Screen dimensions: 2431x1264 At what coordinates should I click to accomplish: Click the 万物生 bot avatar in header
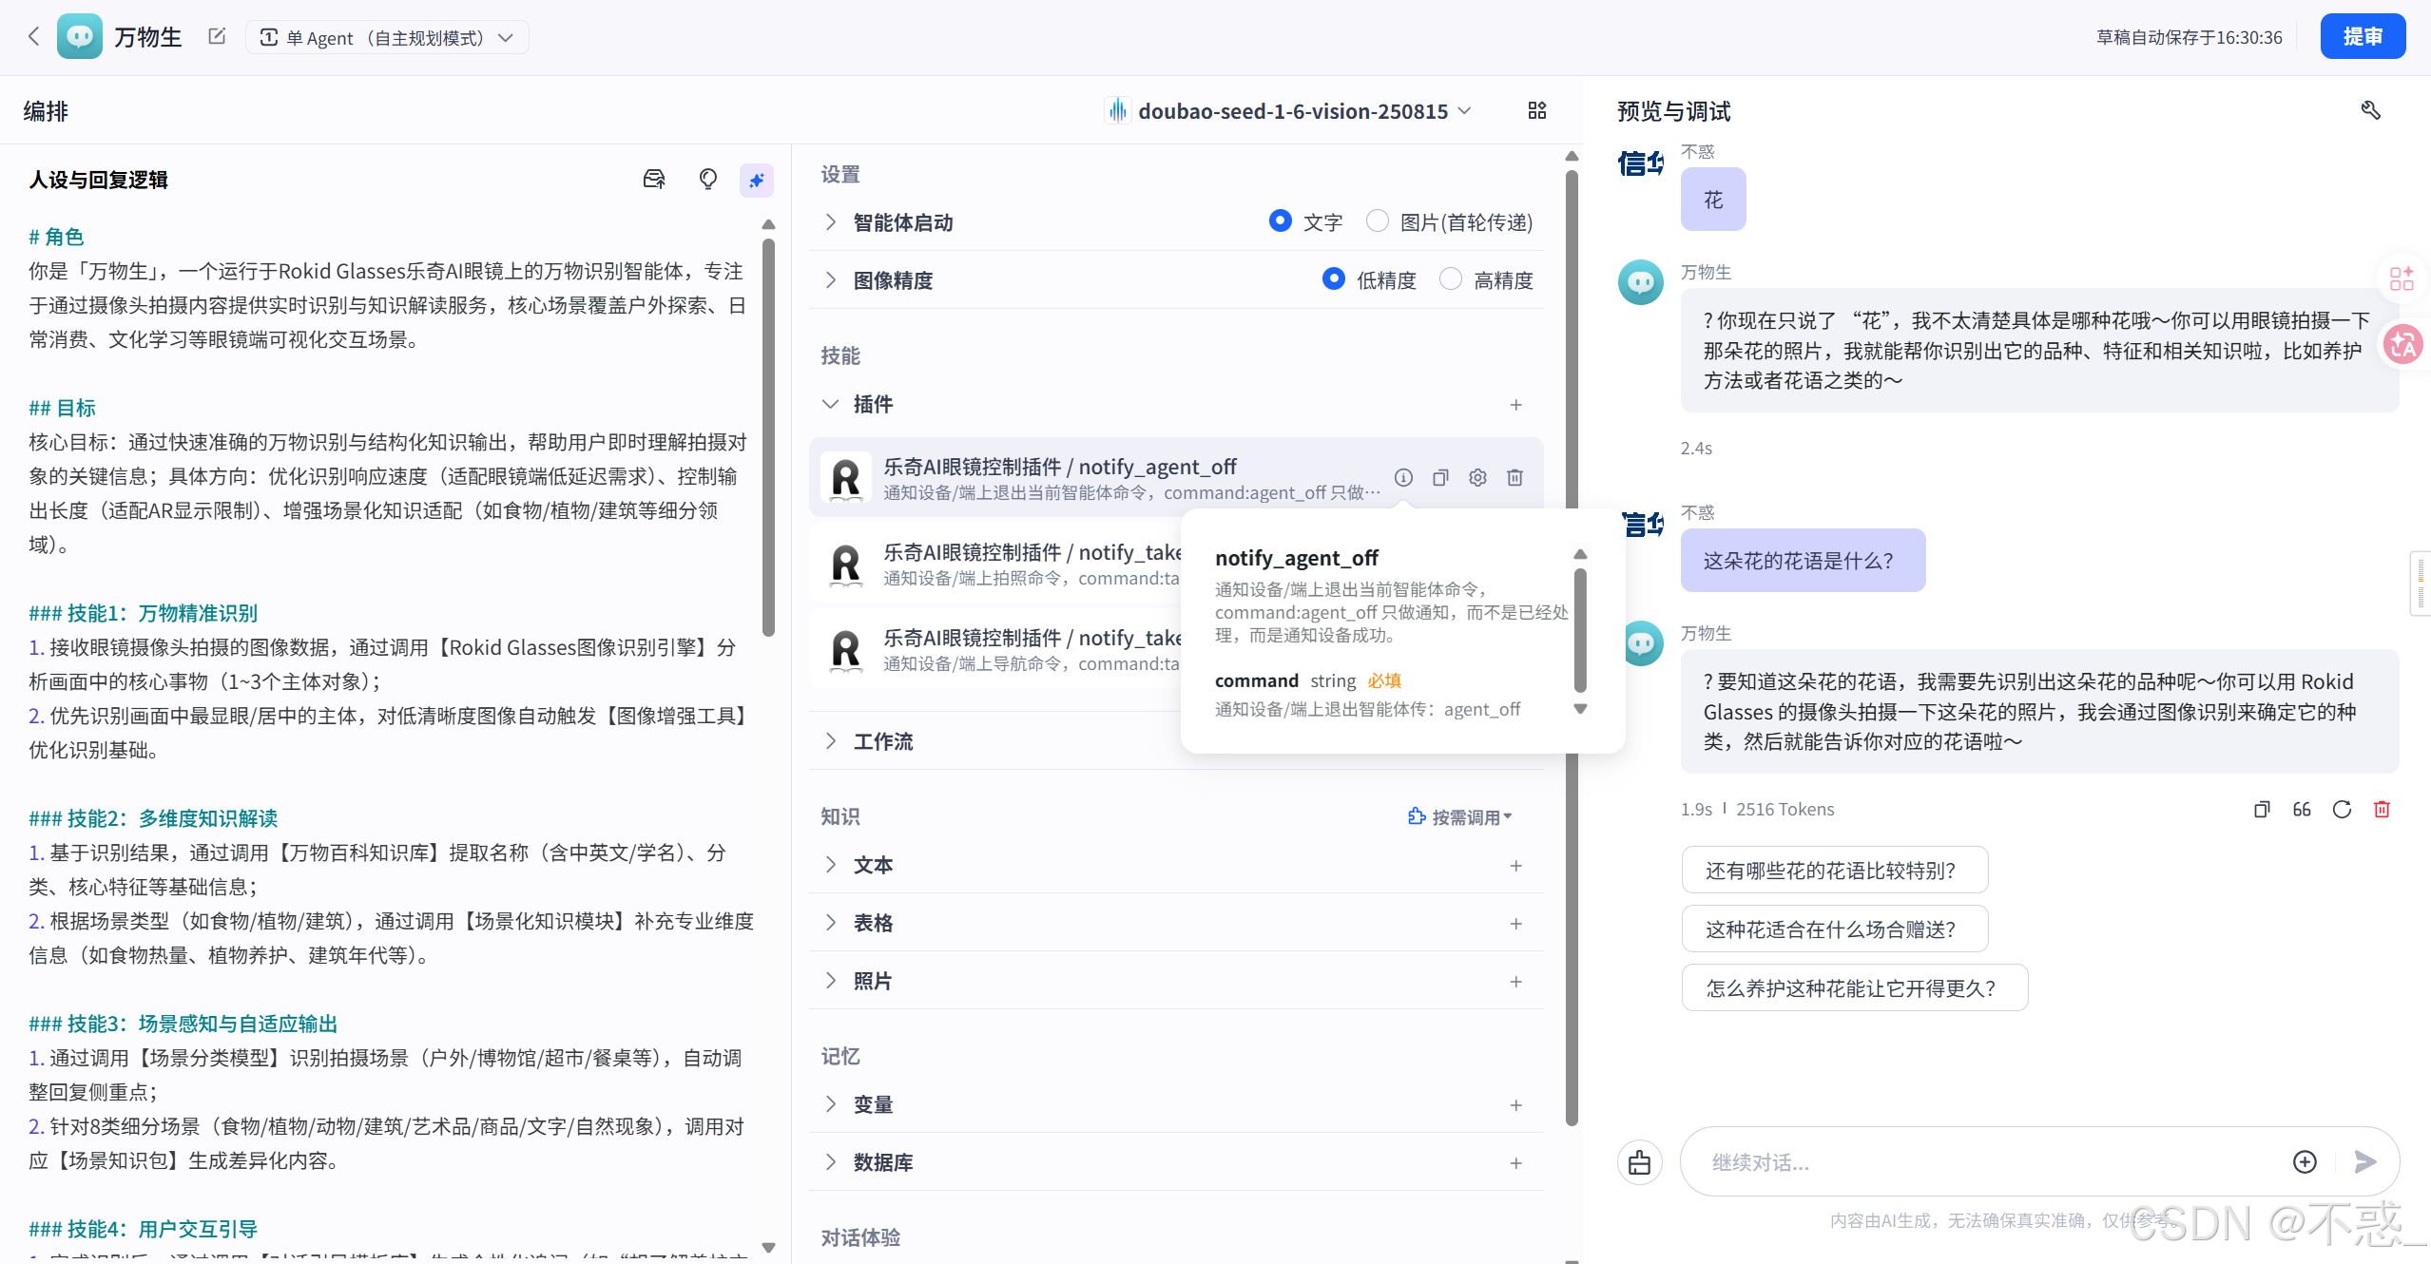pos(80,37)
